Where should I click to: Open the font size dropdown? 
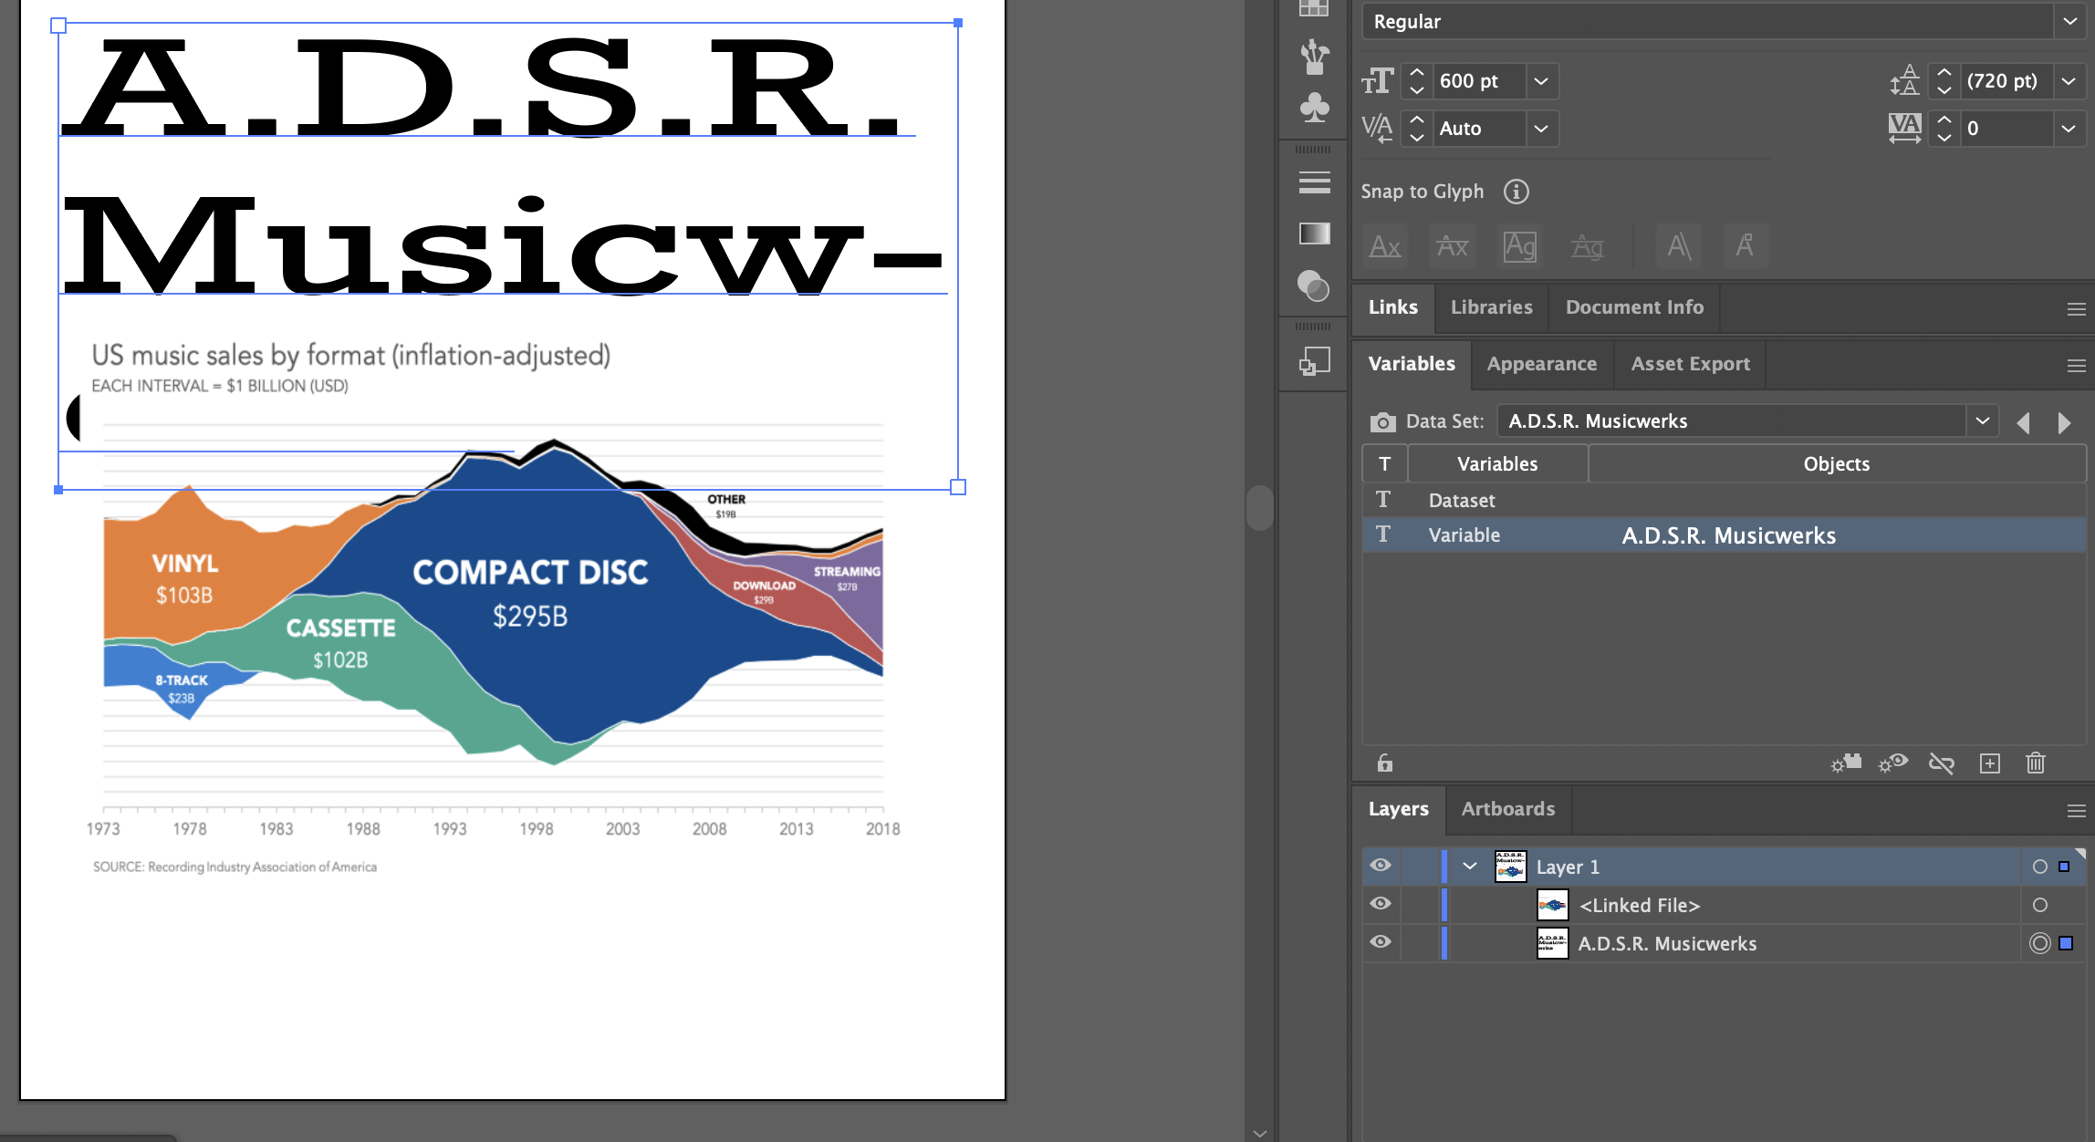click(1541, 81)
